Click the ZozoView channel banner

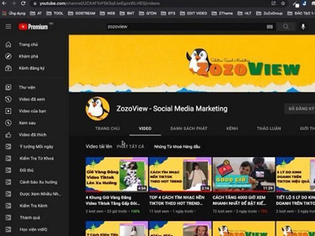(x=192, y=63)
